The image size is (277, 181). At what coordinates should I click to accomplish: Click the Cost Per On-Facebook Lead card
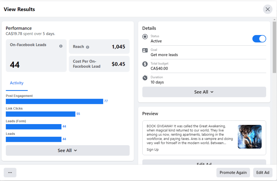[x=99, y=64]
